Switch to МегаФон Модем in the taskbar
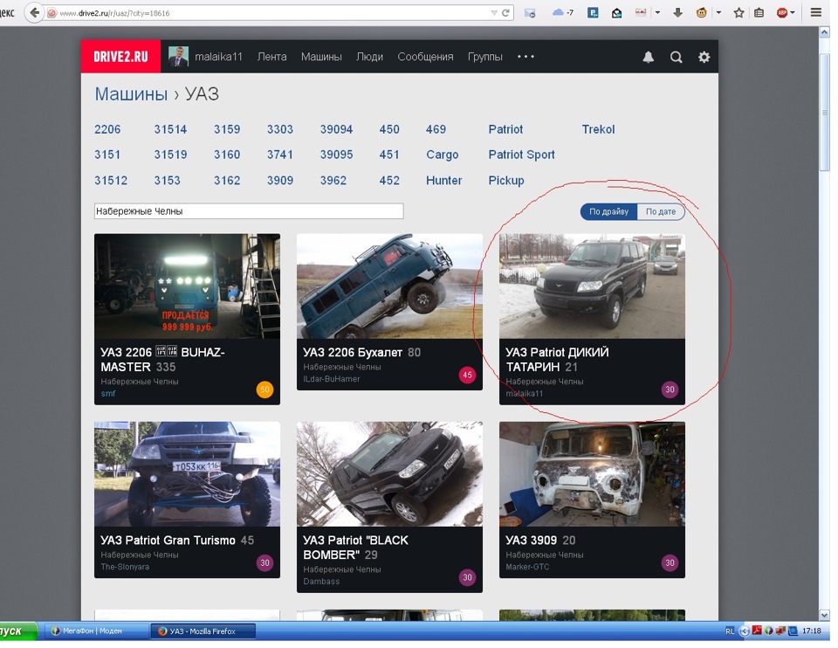Screen dimensions: 838x648 pos(92,631)
